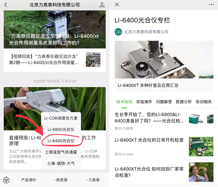The image size is (218, 187).
Task: Switch to 数据分析 tab
Action: (x=184, y=102)
